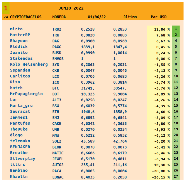
Task: Click on MrPapagiorgio's name
Action: click(x=26, y=94)
